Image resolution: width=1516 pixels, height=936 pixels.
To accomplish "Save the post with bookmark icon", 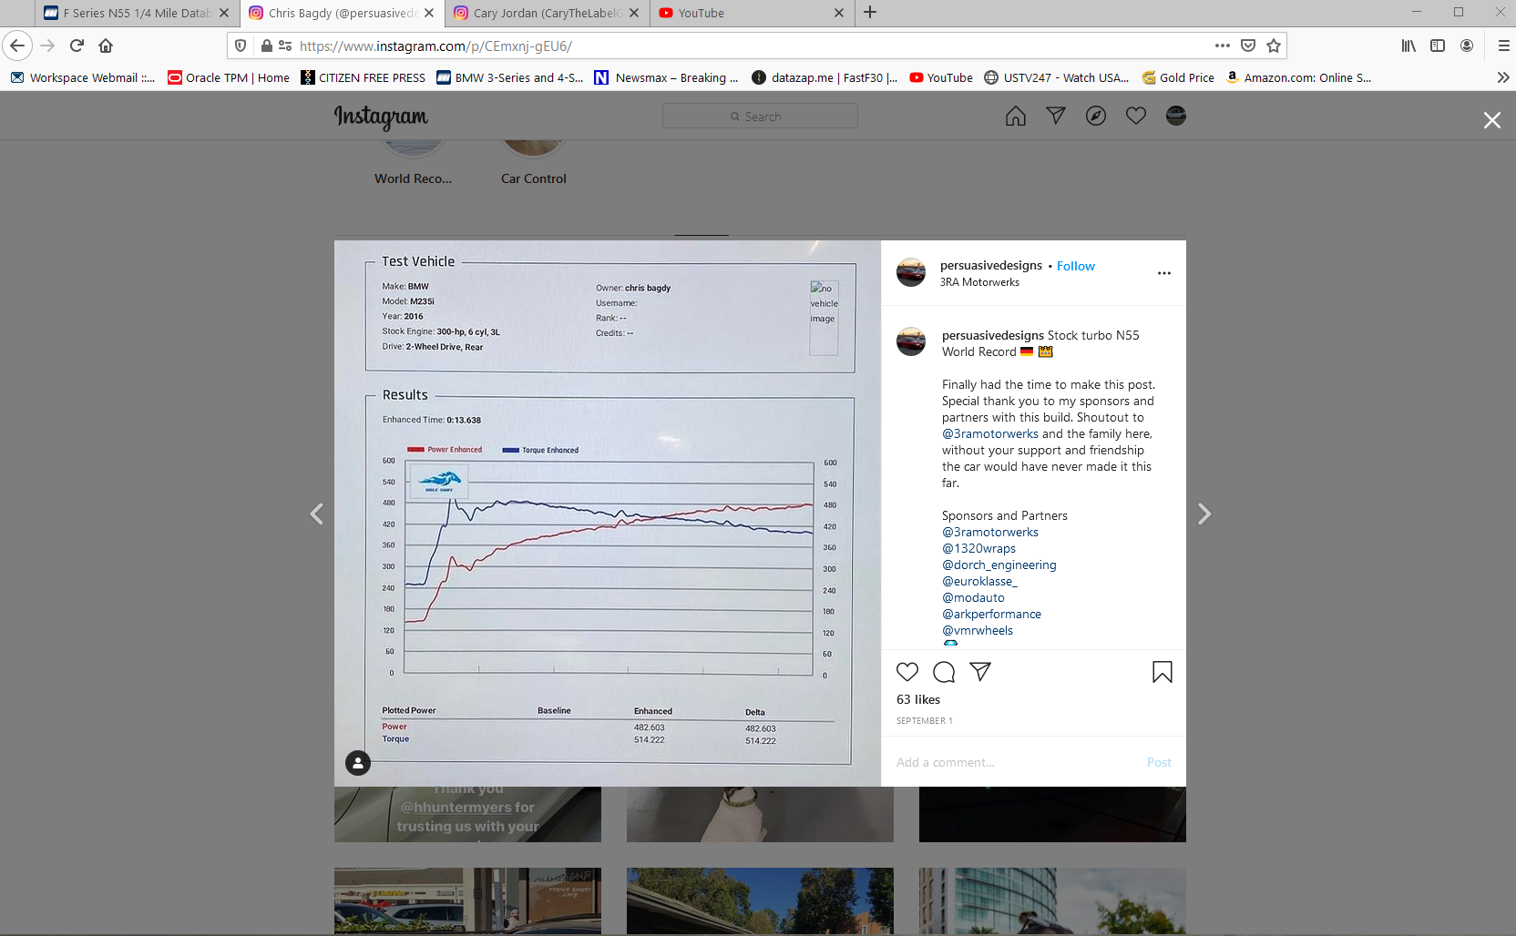I will [1163, 672].
